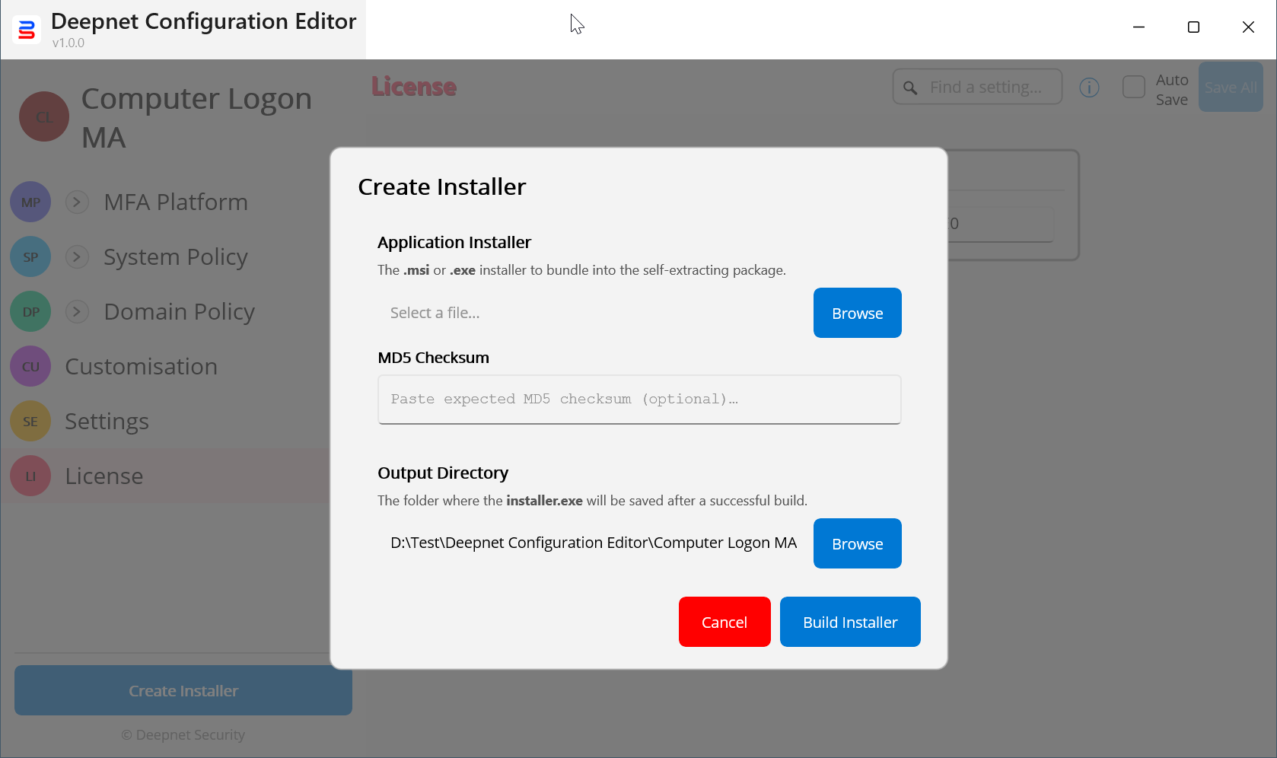Click the SP System Policy badge icon
The image size is (1277, 758).
[x=30, y=257]
